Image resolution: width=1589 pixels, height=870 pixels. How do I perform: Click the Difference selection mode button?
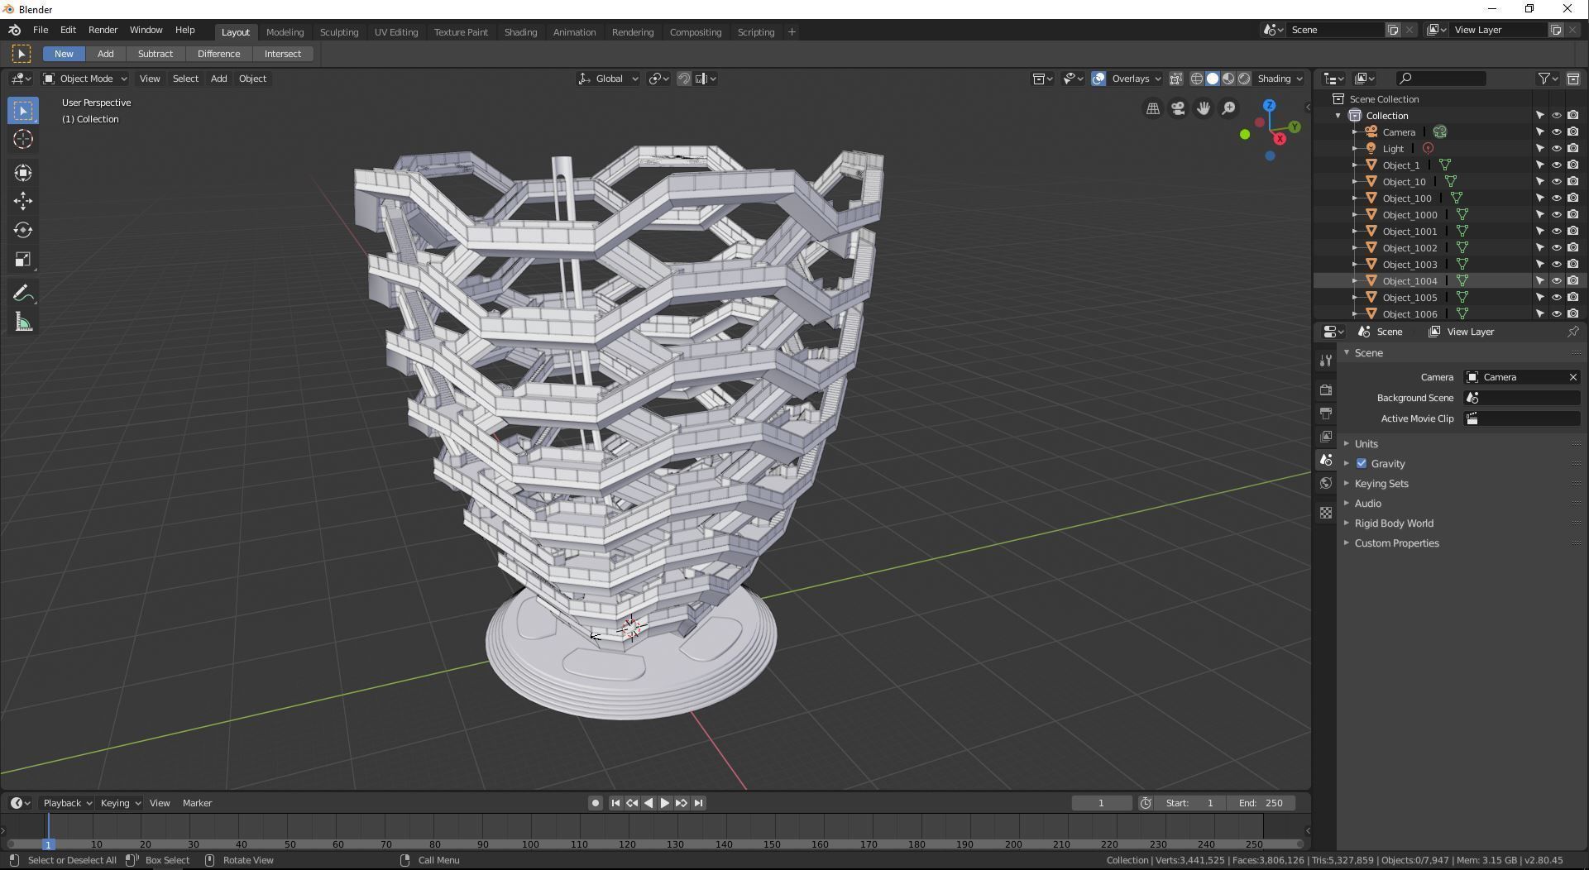[x=219, y=54]
